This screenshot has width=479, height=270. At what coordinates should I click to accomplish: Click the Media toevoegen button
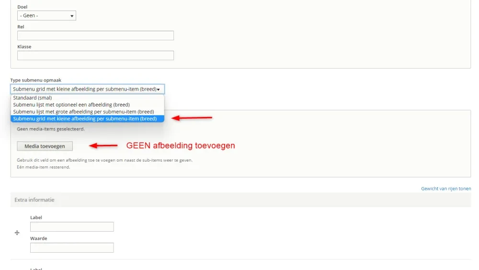(x=45, y=146)
